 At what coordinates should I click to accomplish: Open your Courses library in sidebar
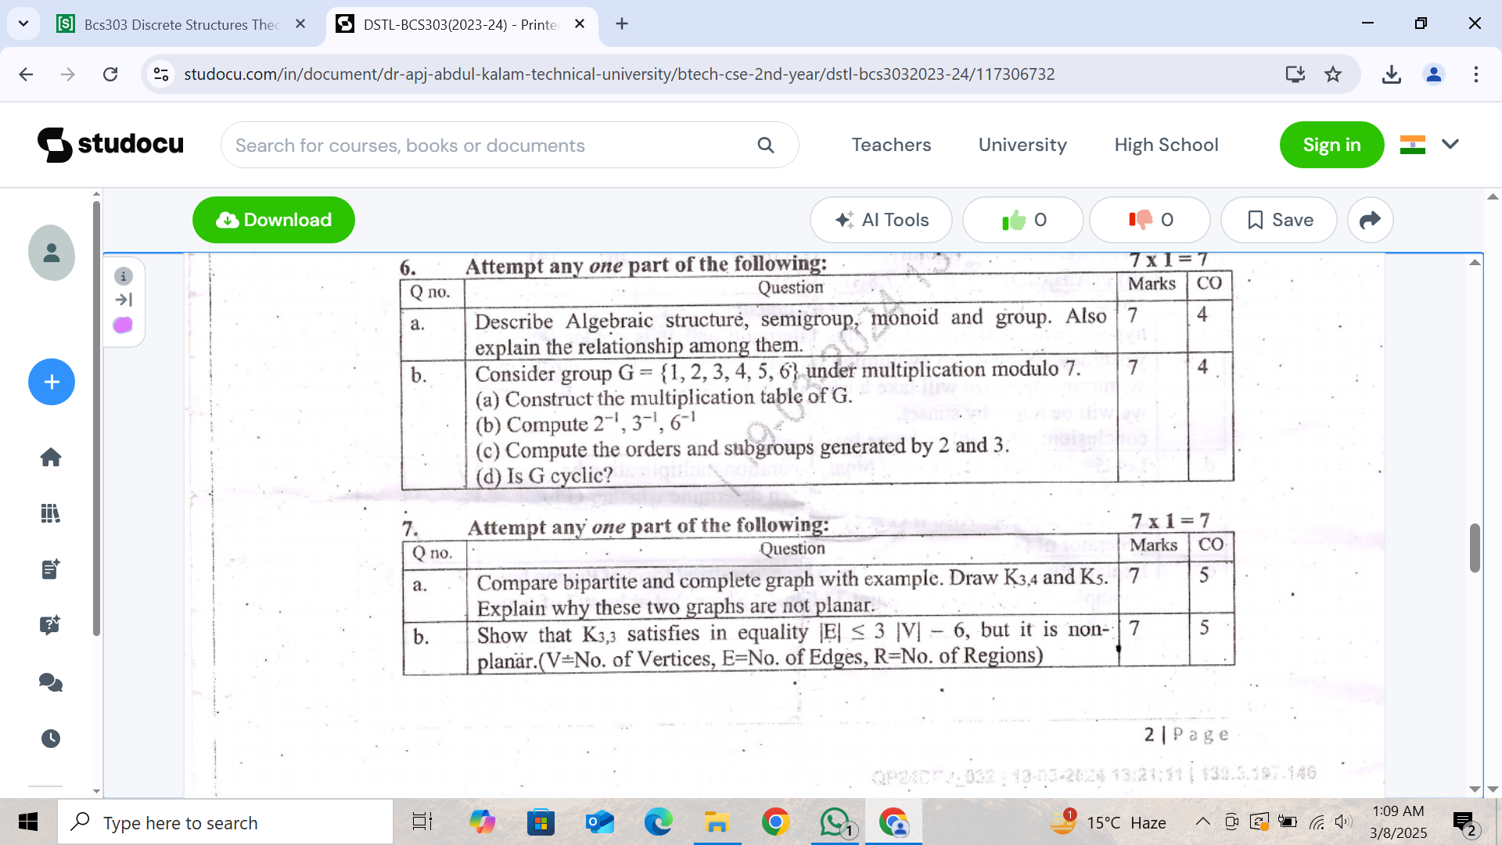50,513
